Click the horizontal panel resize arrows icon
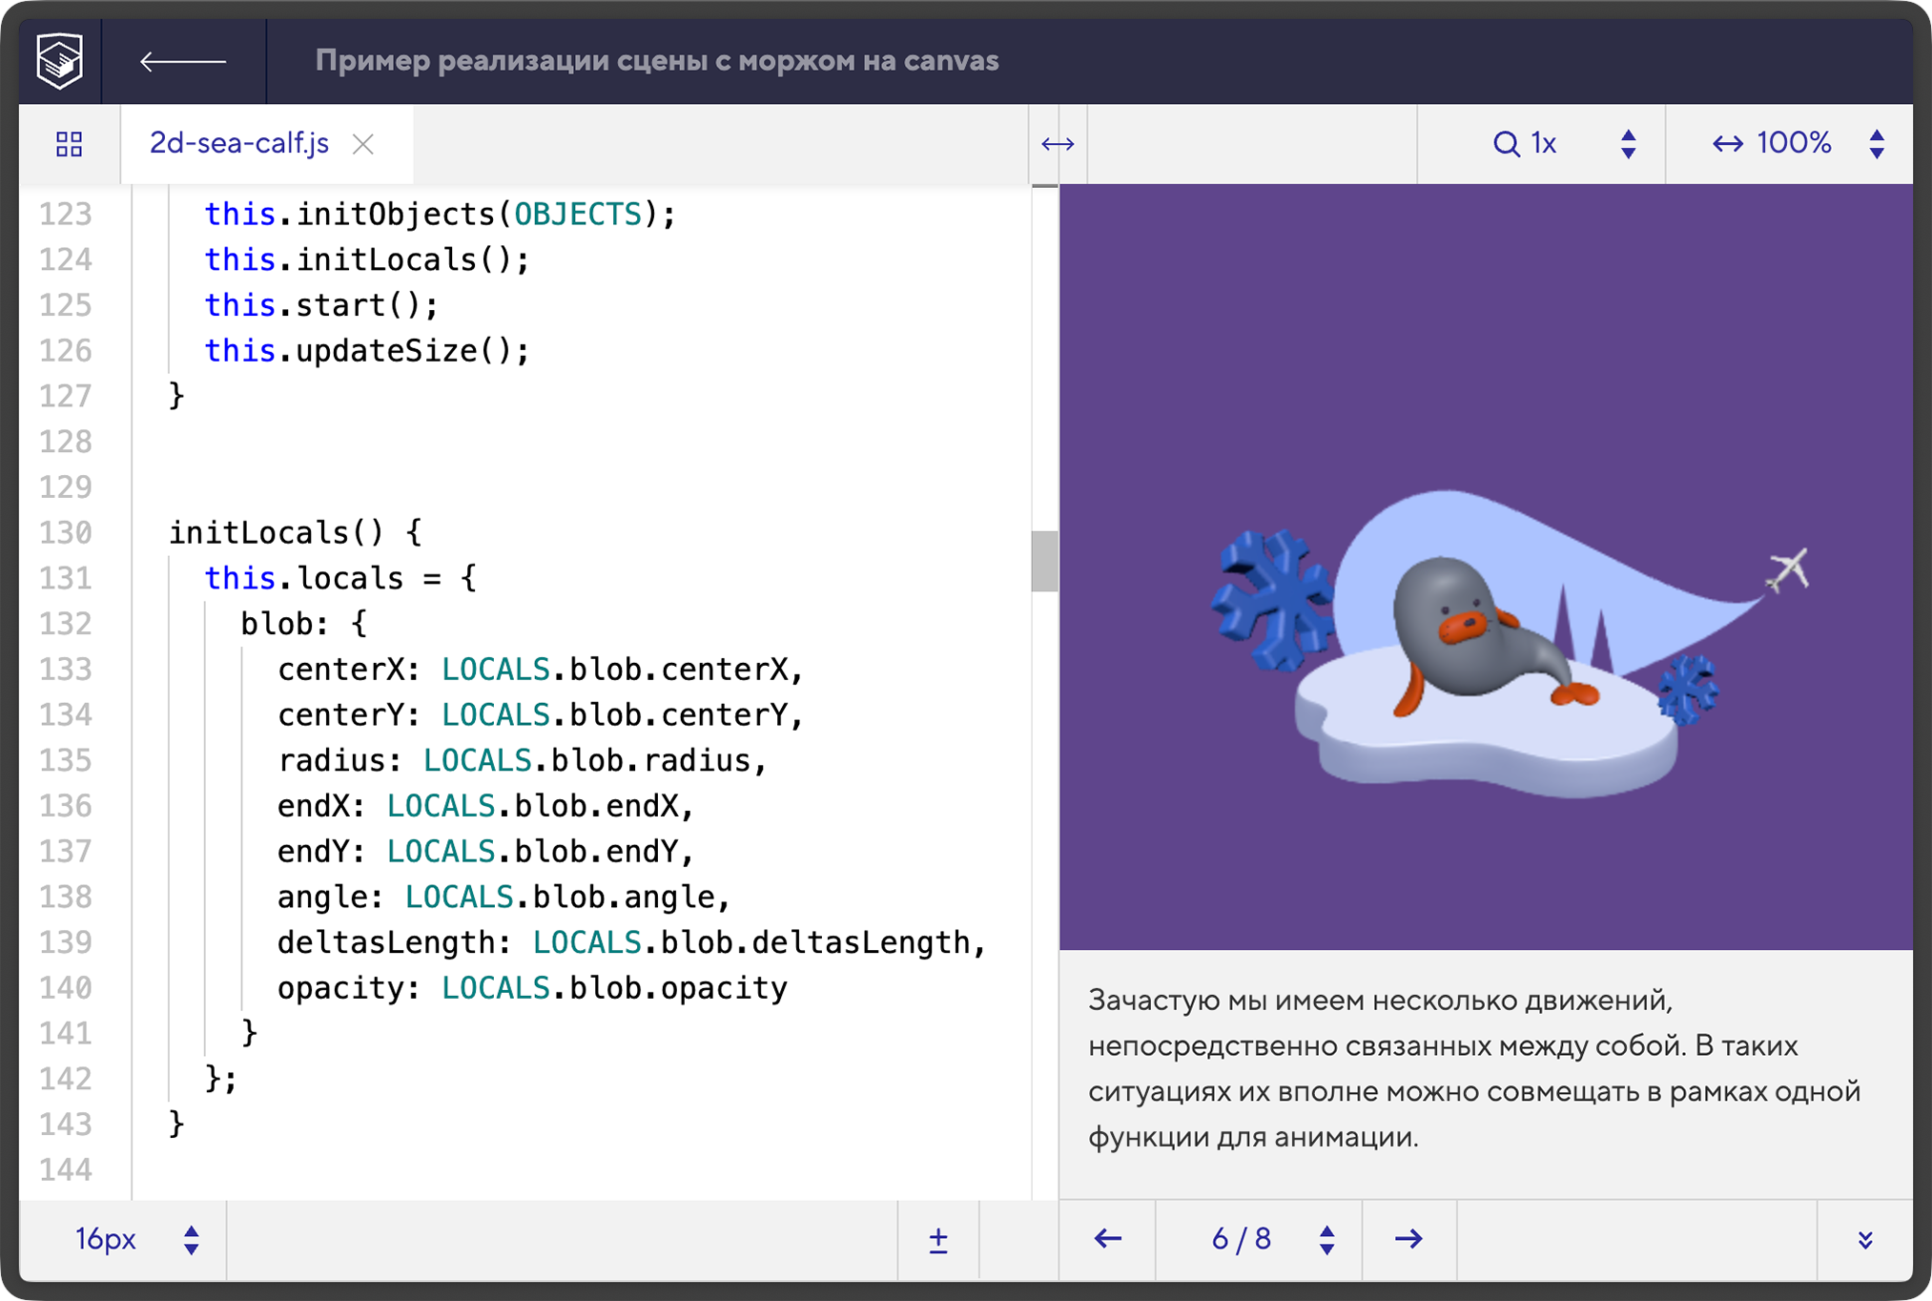This screenshot has height=1301, width=1932. click(x=1058, y=144)
